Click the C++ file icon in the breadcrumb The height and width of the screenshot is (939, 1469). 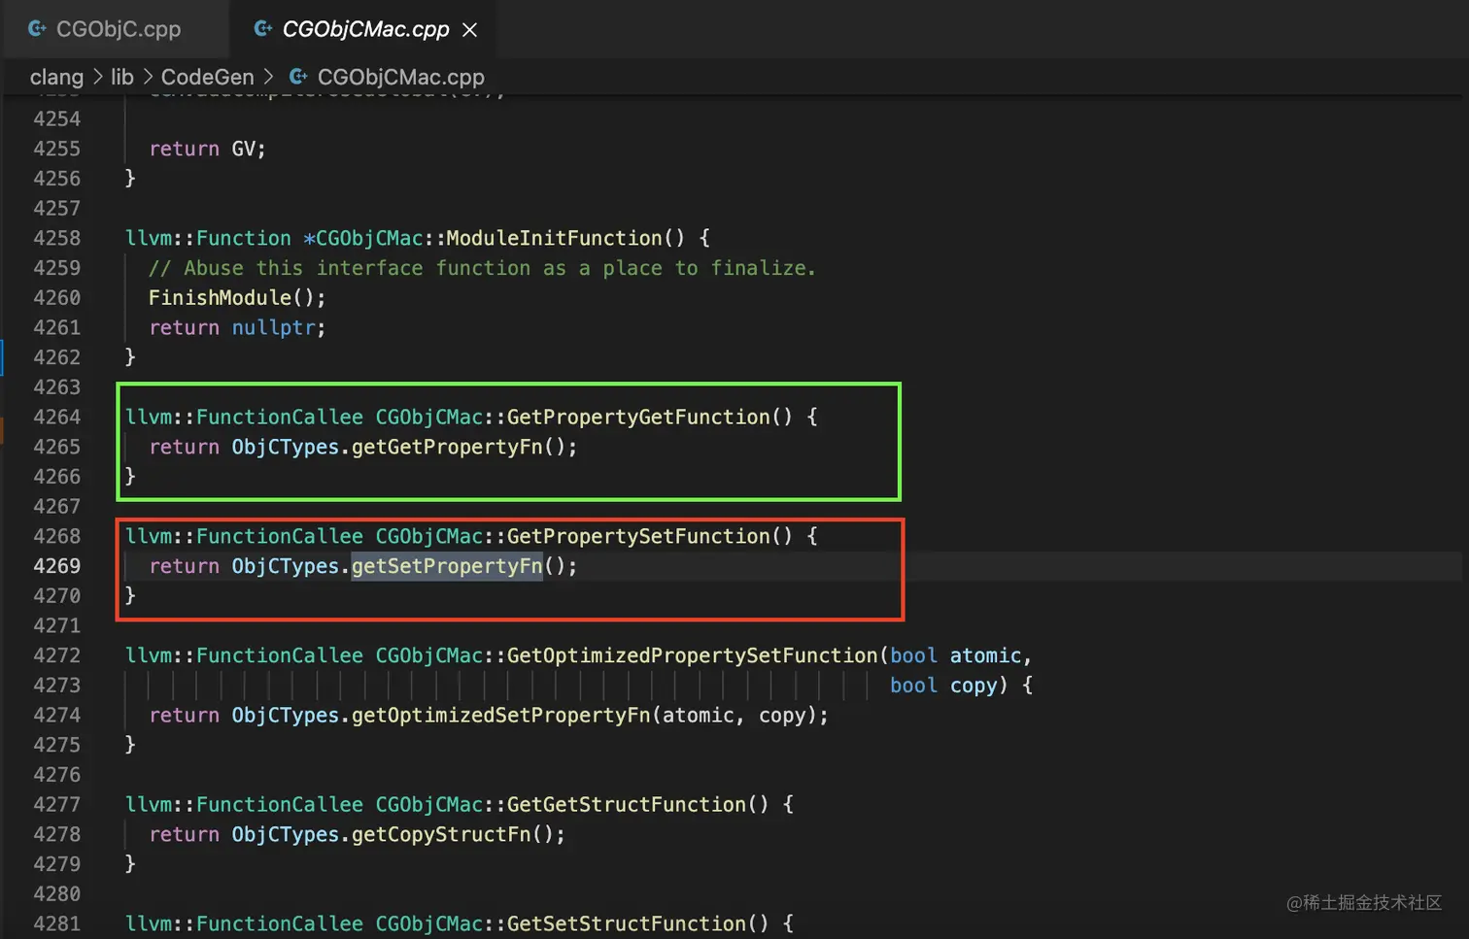click(x=298, y=77)
